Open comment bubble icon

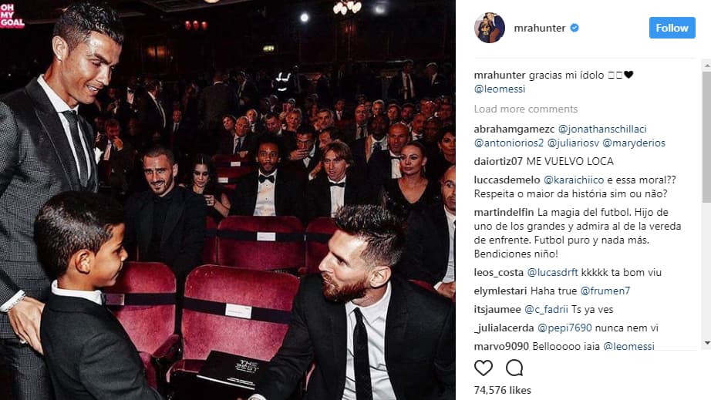[514, 368]
